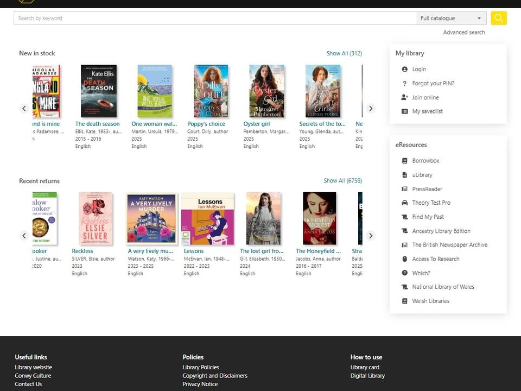This screenshot has height=391, width=521.
Task: Show next Recent returns items
Action: click(371, 236)
